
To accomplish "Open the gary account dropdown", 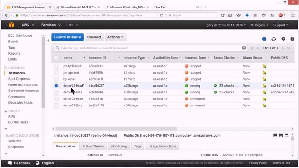I will pos(226,25).
